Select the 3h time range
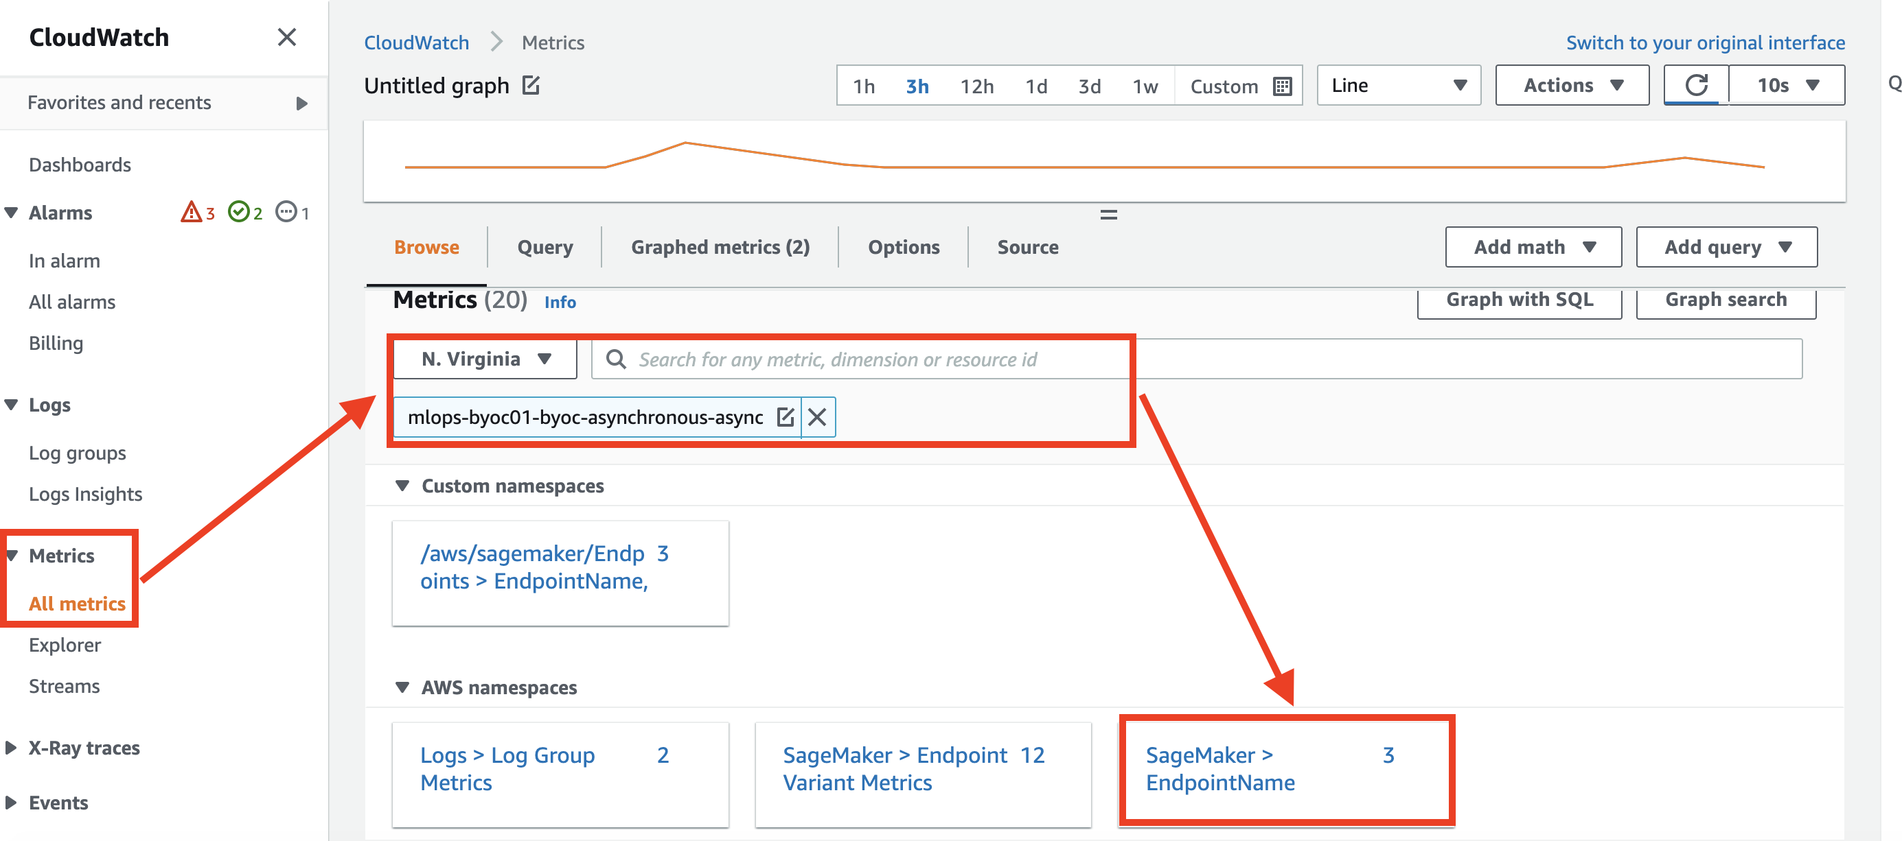 [917, 86]
